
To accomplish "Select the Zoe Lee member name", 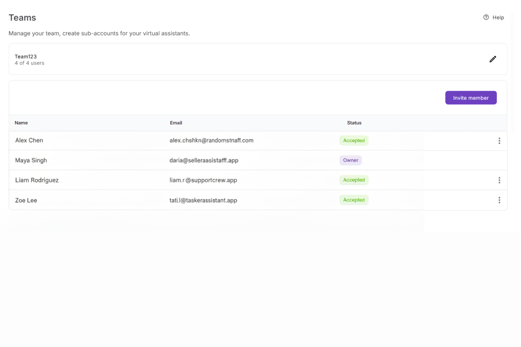I will pyautogui.click(x=26, y=200).
